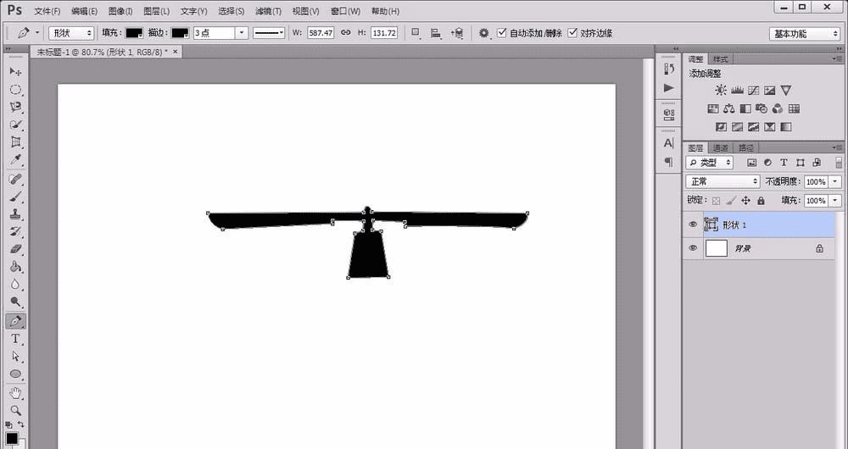Image resolution: width=848 pixels, height=449 pixels.
Task: Select the Paint Bucket tool
Action: coord(15,267)
